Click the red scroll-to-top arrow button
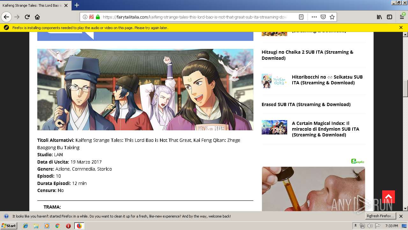Viewport: 408px width, 230px height. (389, 197)
